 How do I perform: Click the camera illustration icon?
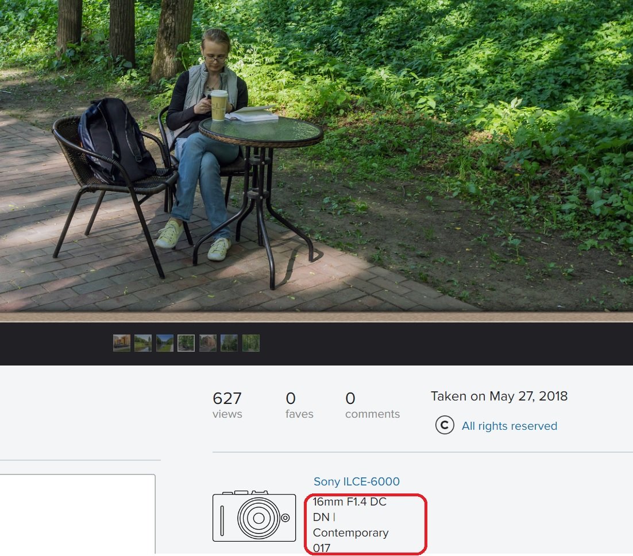click(254, 516)
